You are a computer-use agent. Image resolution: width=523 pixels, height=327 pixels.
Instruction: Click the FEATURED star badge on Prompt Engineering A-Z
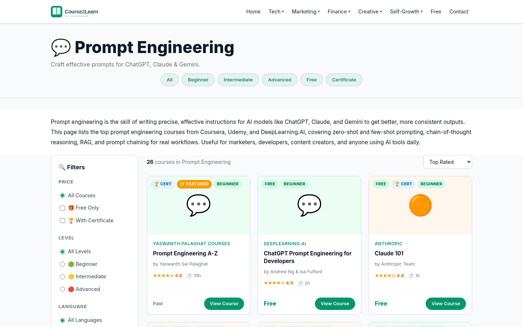coord(194,184)
